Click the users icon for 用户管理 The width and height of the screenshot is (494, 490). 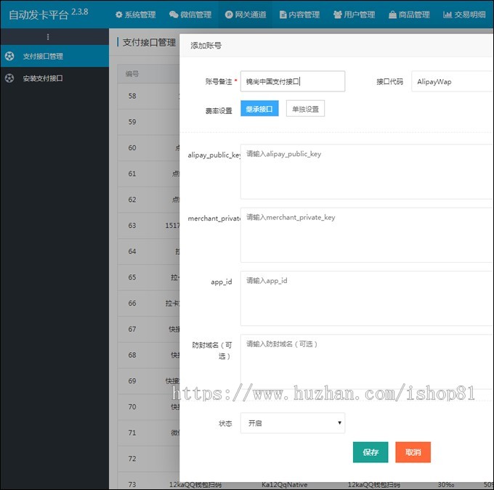click(338, 15)
